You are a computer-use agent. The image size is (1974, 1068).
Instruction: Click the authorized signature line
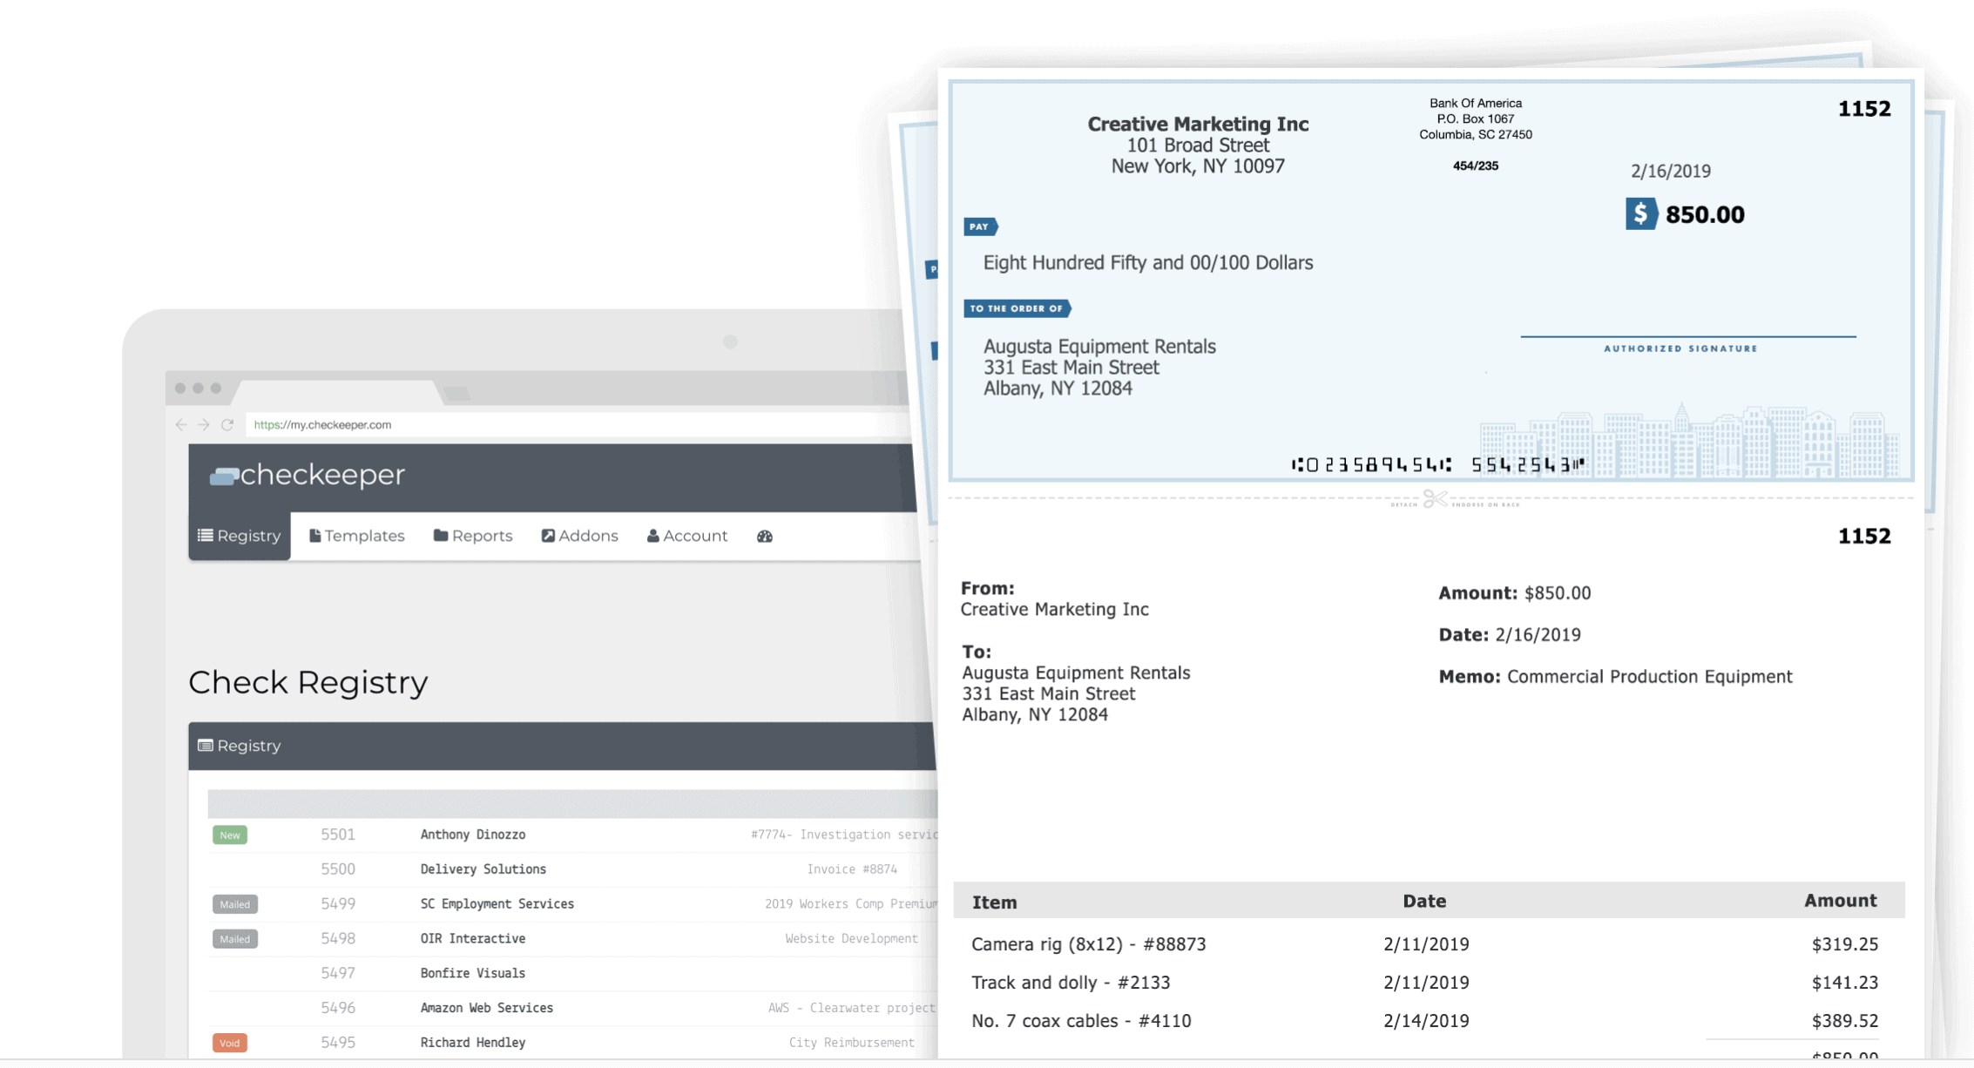click(x=1687, y=335)
